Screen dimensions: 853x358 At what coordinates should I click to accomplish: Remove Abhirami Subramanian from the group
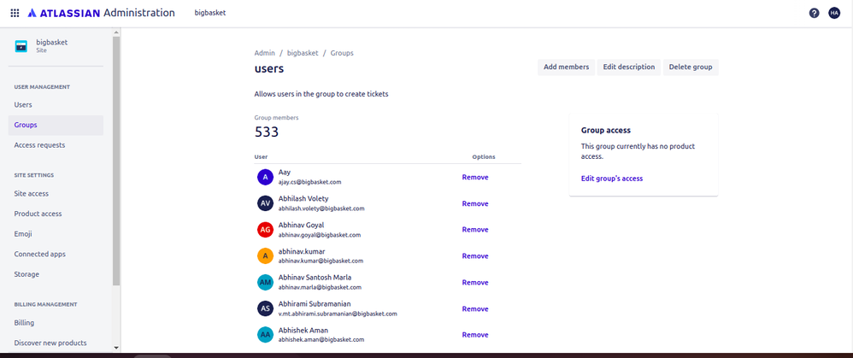pos(475,308)
